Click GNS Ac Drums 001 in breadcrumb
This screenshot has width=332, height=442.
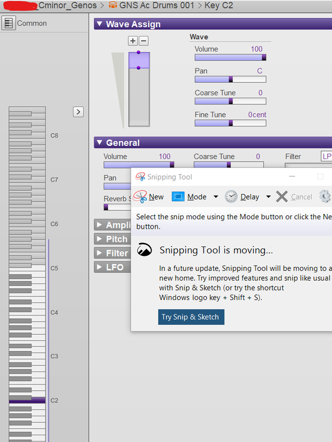(157, 5)
